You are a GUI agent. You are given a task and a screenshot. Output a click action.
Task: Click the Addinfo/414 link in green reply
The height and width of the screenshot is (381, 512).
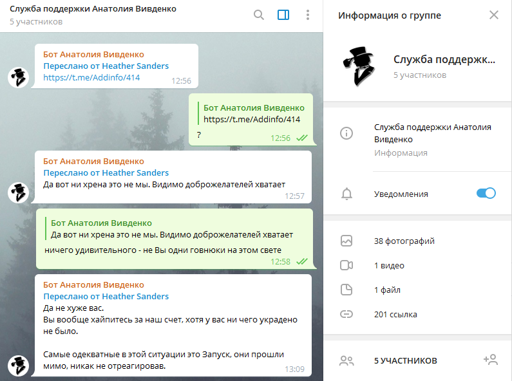[252, 120]
